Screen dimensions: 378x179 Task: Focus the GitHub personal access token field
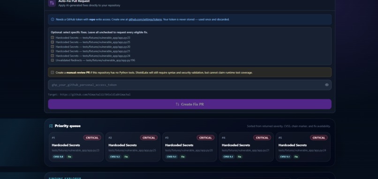pos(190,85)
